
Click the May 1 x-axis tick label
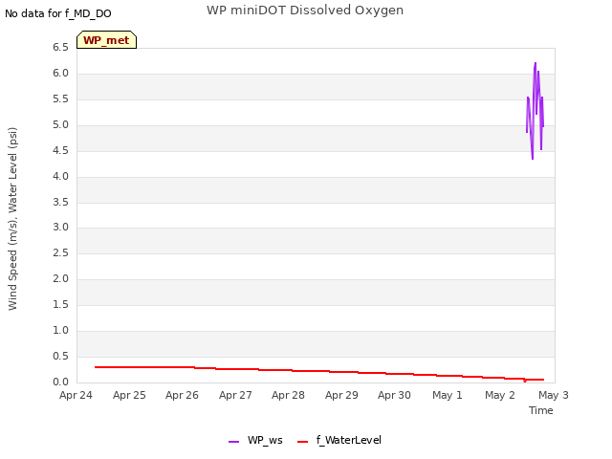[448, 395]
